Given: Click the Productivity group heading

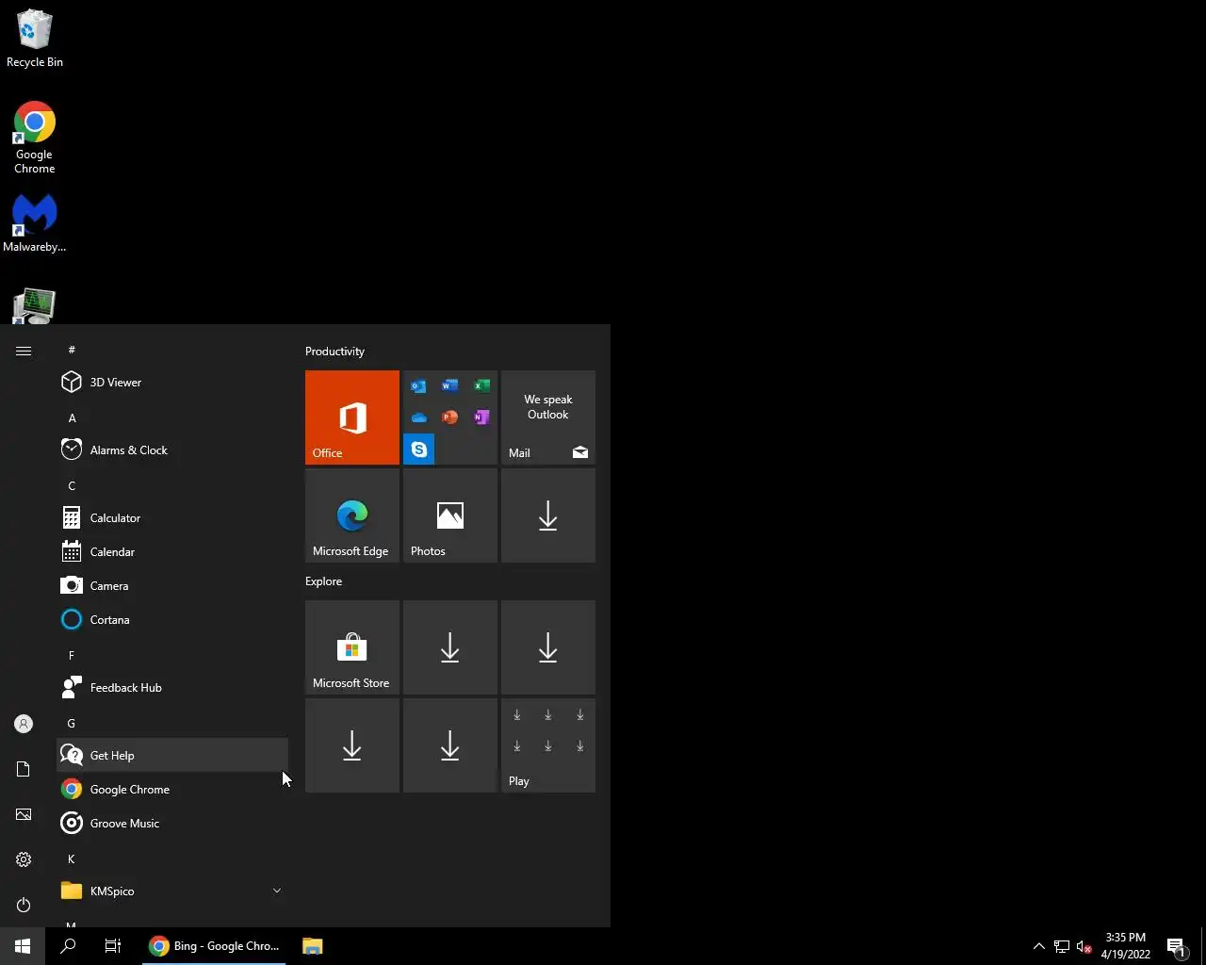Looking at the screenshot, I should pos(334,352).
